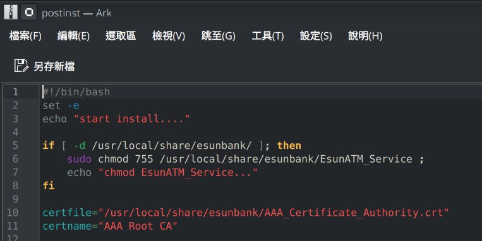Open the 工具(T) menu
The height and width of the screenshot is (241, 482).
coord(268,36)
